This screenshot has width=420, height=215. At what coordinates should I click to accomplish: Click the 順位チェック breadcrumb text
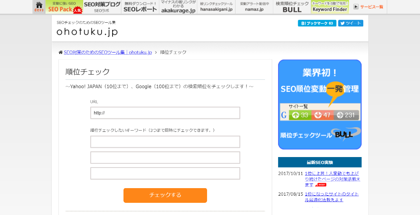pos(173,52)
